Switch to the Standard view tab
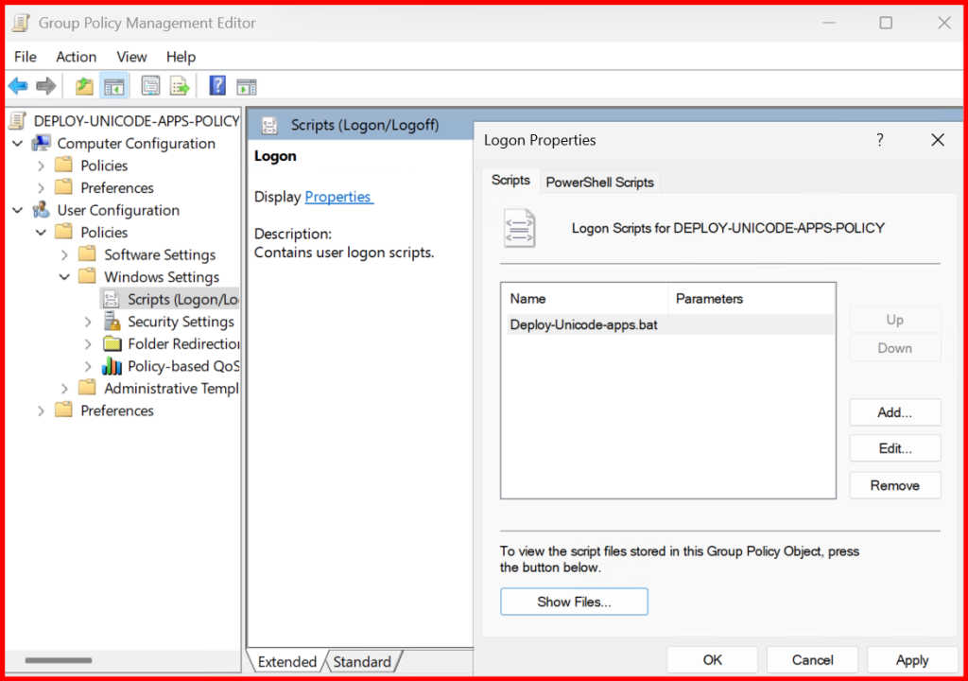This screenshot has height=681, width=968. tap(361, 661)
